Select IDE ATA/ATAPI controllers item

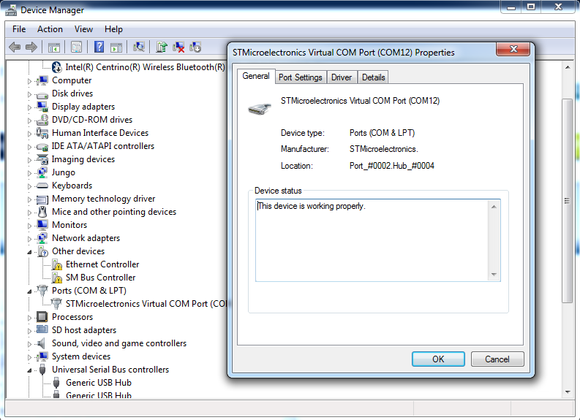pos(103,146)
